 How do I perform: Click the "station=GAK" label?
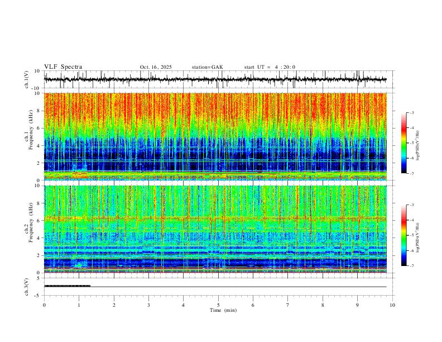[x=207, y=67]
